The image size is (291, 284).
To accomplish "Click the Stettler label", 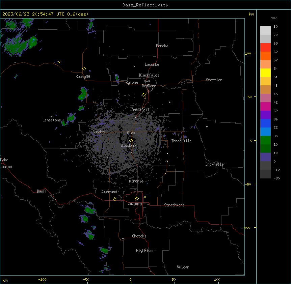I will [214, 80].
